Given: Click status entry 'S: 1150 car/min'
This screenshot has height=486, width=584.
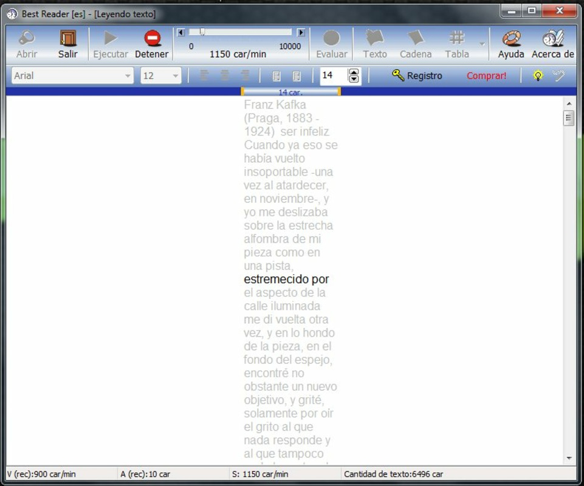Looking at the screenshot, I should click(x=260, y=474).
